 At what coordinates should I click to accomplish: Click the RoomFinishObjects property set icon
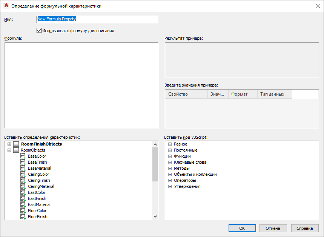(16, 144)
